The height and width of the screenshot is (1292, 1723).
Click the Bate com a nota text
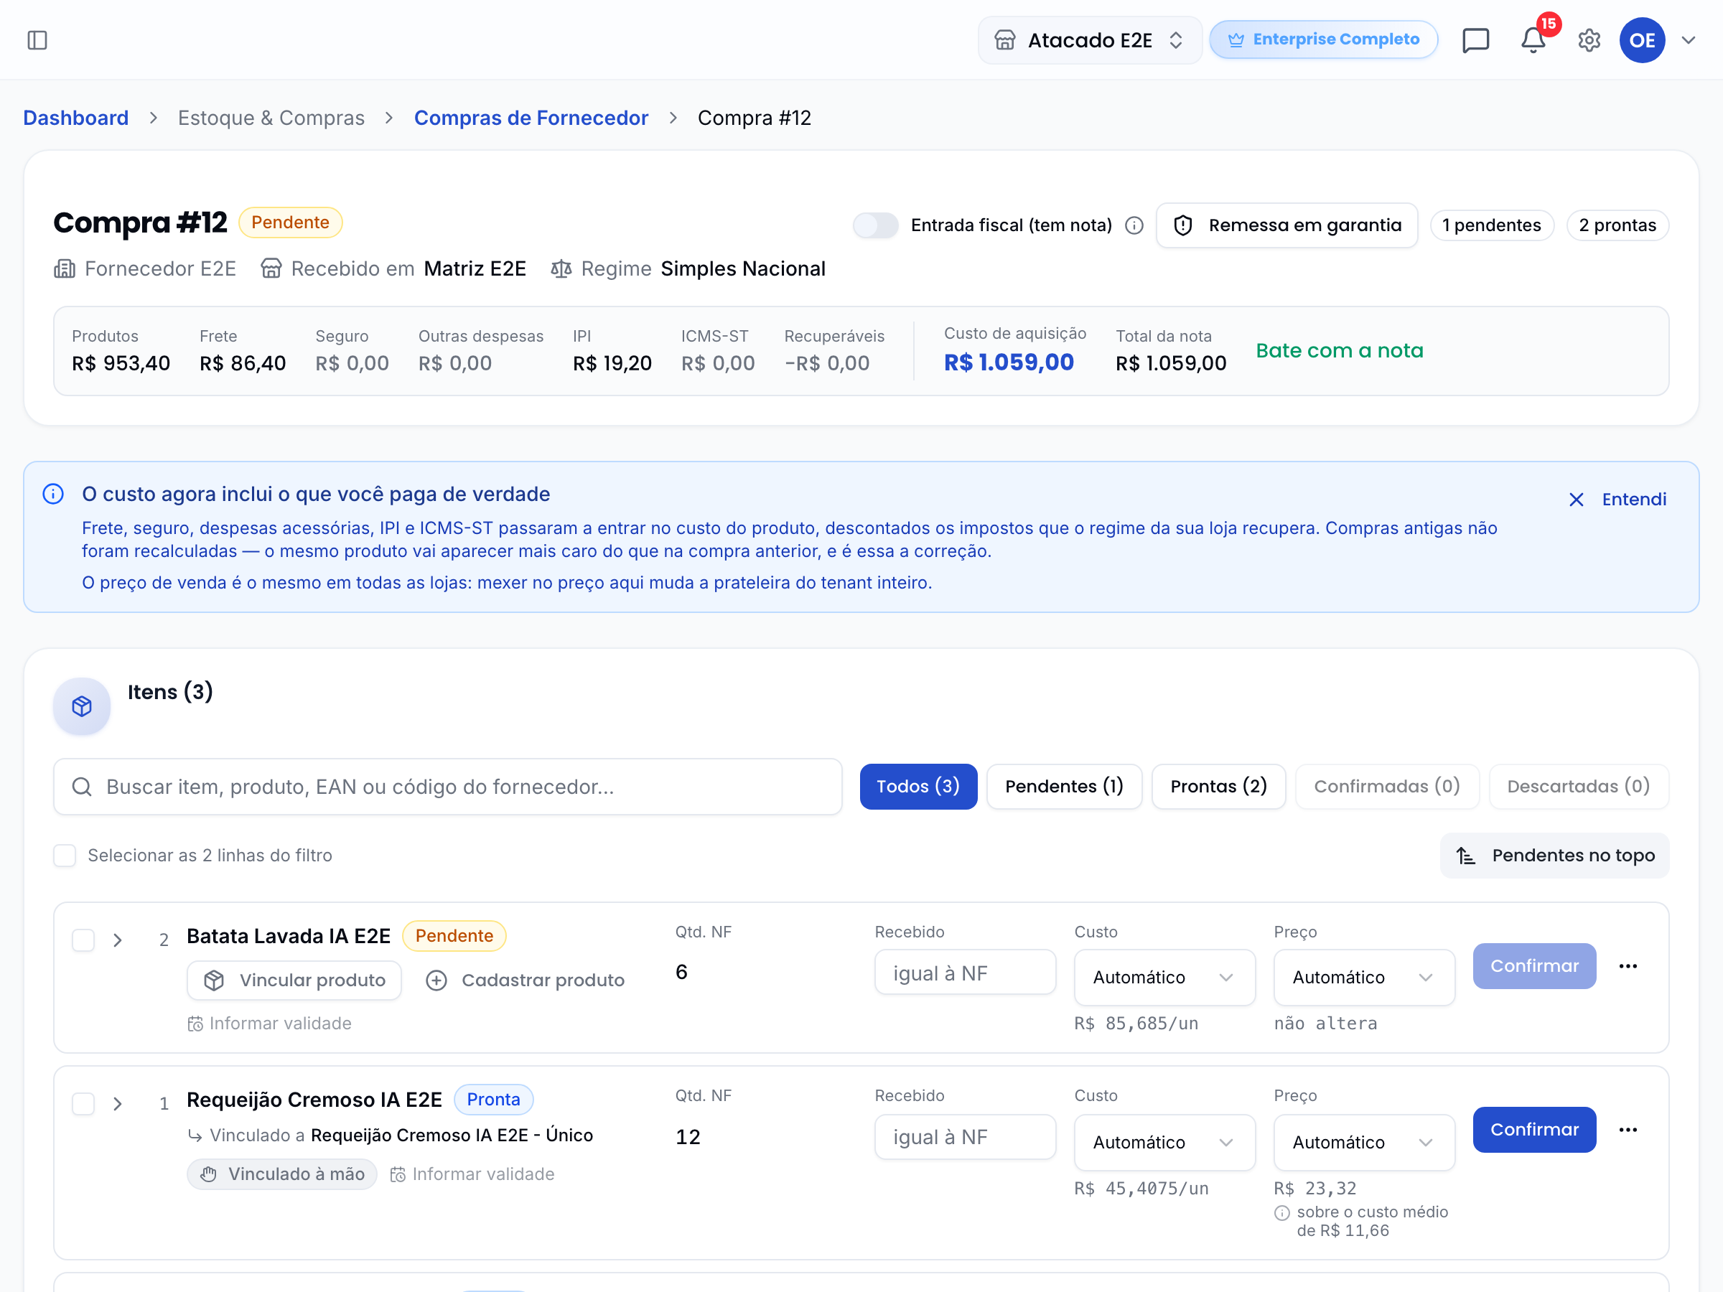(1339, 350)
